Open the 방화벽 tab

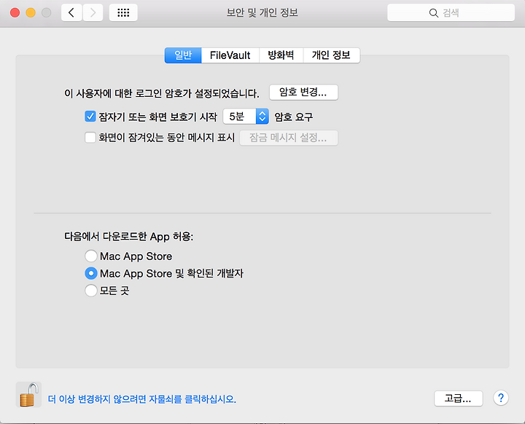coord(281,55)
